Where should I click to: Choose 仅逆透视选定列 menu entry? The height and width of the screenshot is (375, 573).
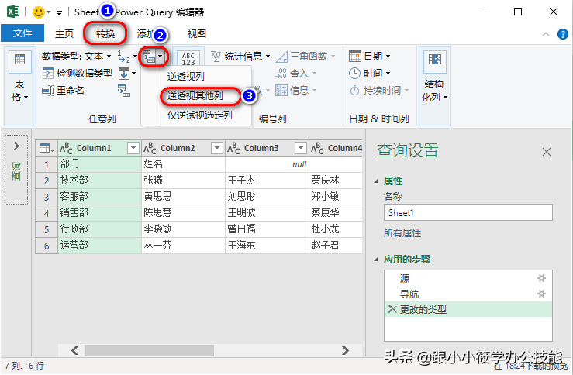tap(199, 115)
